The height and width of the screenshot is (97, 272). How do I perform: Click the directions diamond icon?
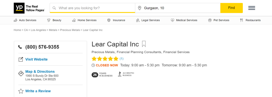21,73
